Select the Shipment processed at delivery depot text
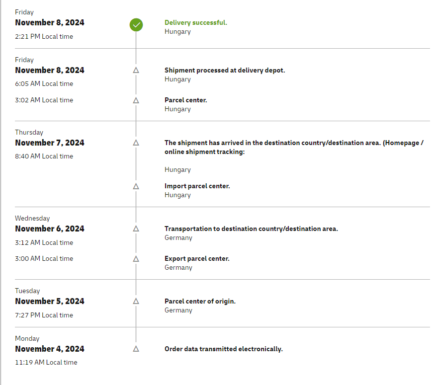Viewport: 436px width, 385px height. pyautogui.click(x=225, y=70)
